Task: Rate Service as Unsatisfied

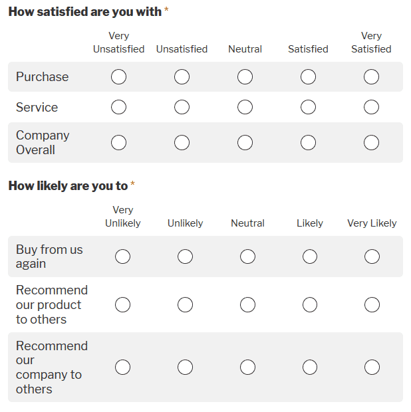Action: click(182, 107)
